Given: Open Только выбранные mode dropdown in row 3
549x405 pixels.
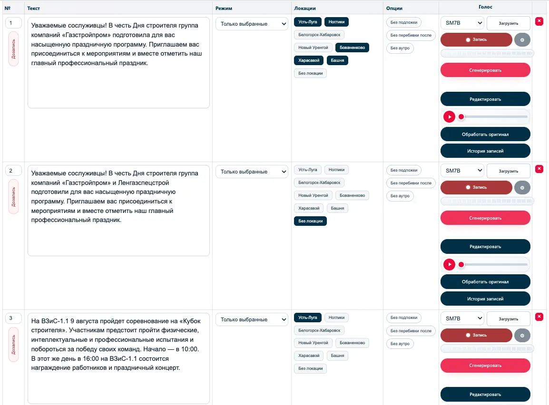Looking at the screenshot, I should point(252,319).
